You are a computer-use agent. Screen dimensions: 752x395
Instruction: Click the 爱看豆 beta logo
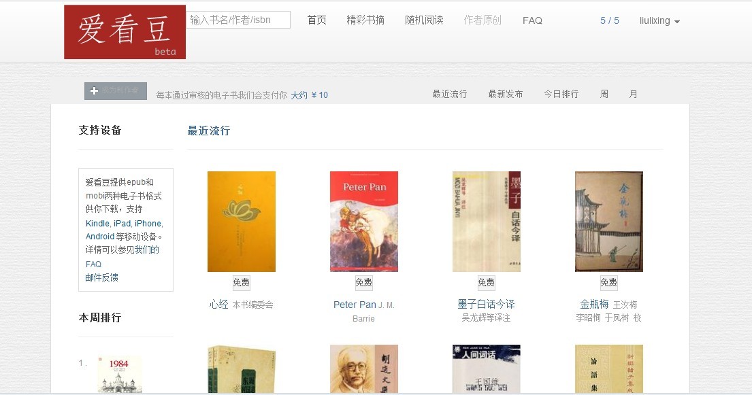point(125,32)
